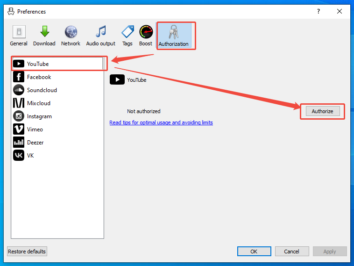This screenshot has width=354, height=266.
Task: Select the Soundcloud icon in service list
Action: click(19, 90)
